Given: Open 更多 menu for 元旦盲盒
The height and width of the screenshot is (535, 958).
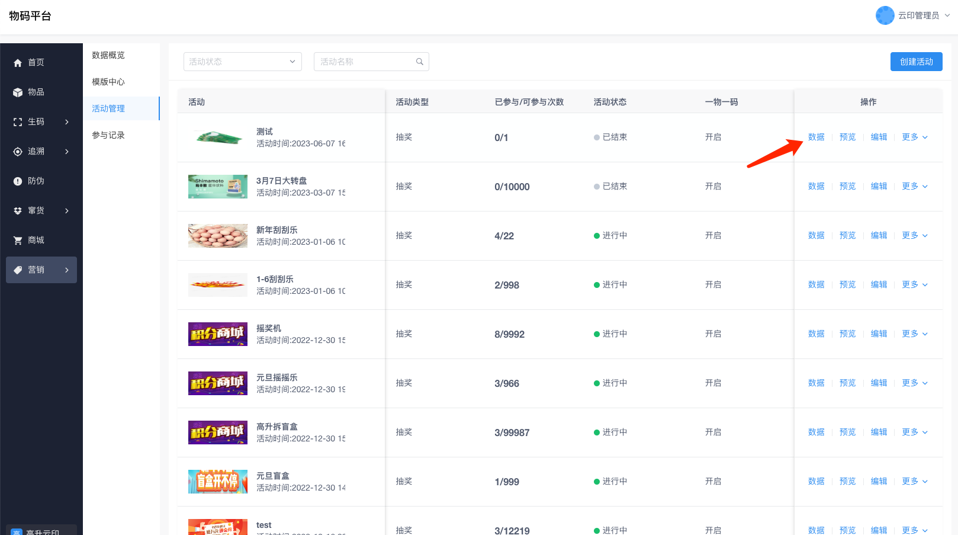Looking at the screenshot, I should [915, 481].
